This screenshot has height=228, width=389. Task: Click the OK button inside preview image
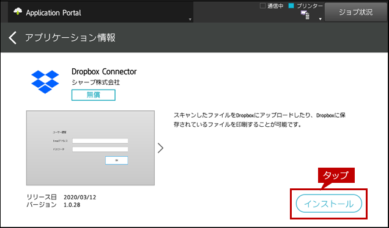pyautogui.click(x=117, y=160)
